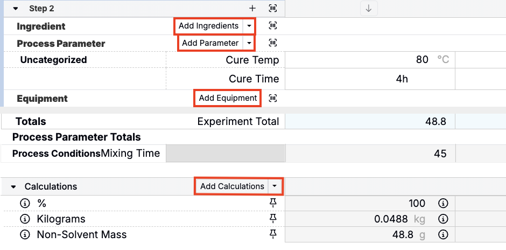Image resolution: width=506 pixels, height=250 pixels.
Task: Click the down arrow button in column header
Action: click(x=368, y=8)
